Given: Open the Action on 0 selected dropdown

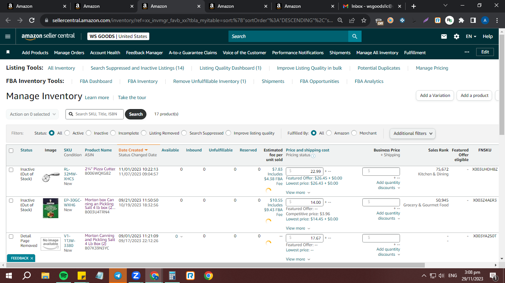Looking at the screenshot, I should (x=33, y=114).
